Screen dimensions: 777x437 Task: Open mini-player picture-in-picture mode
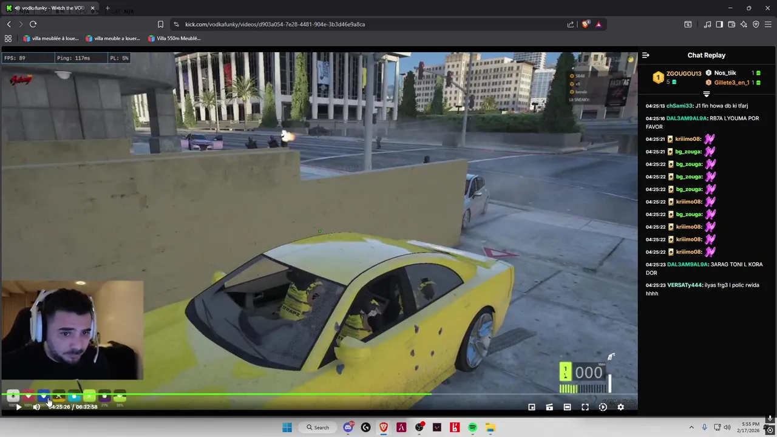point(532,407)
